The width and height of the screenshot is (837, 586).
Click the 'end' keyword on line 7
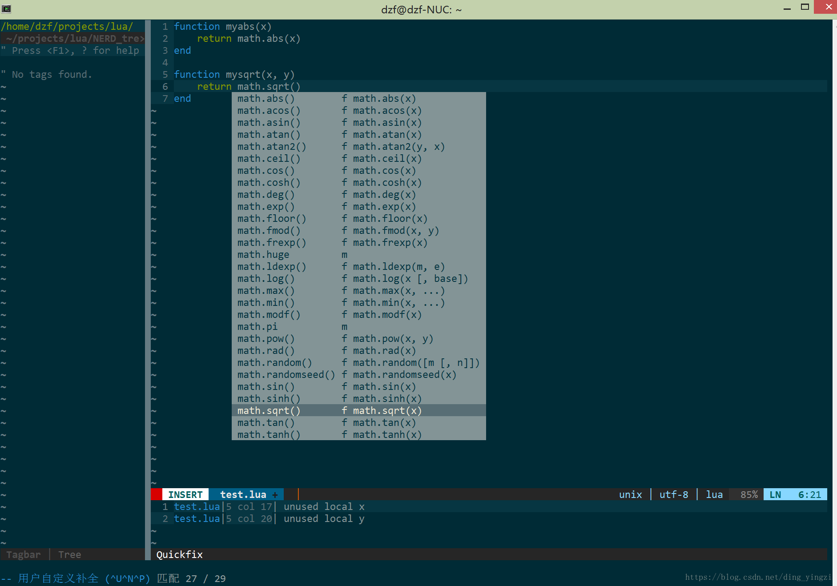pyautogui.click(x=182, y=99)
